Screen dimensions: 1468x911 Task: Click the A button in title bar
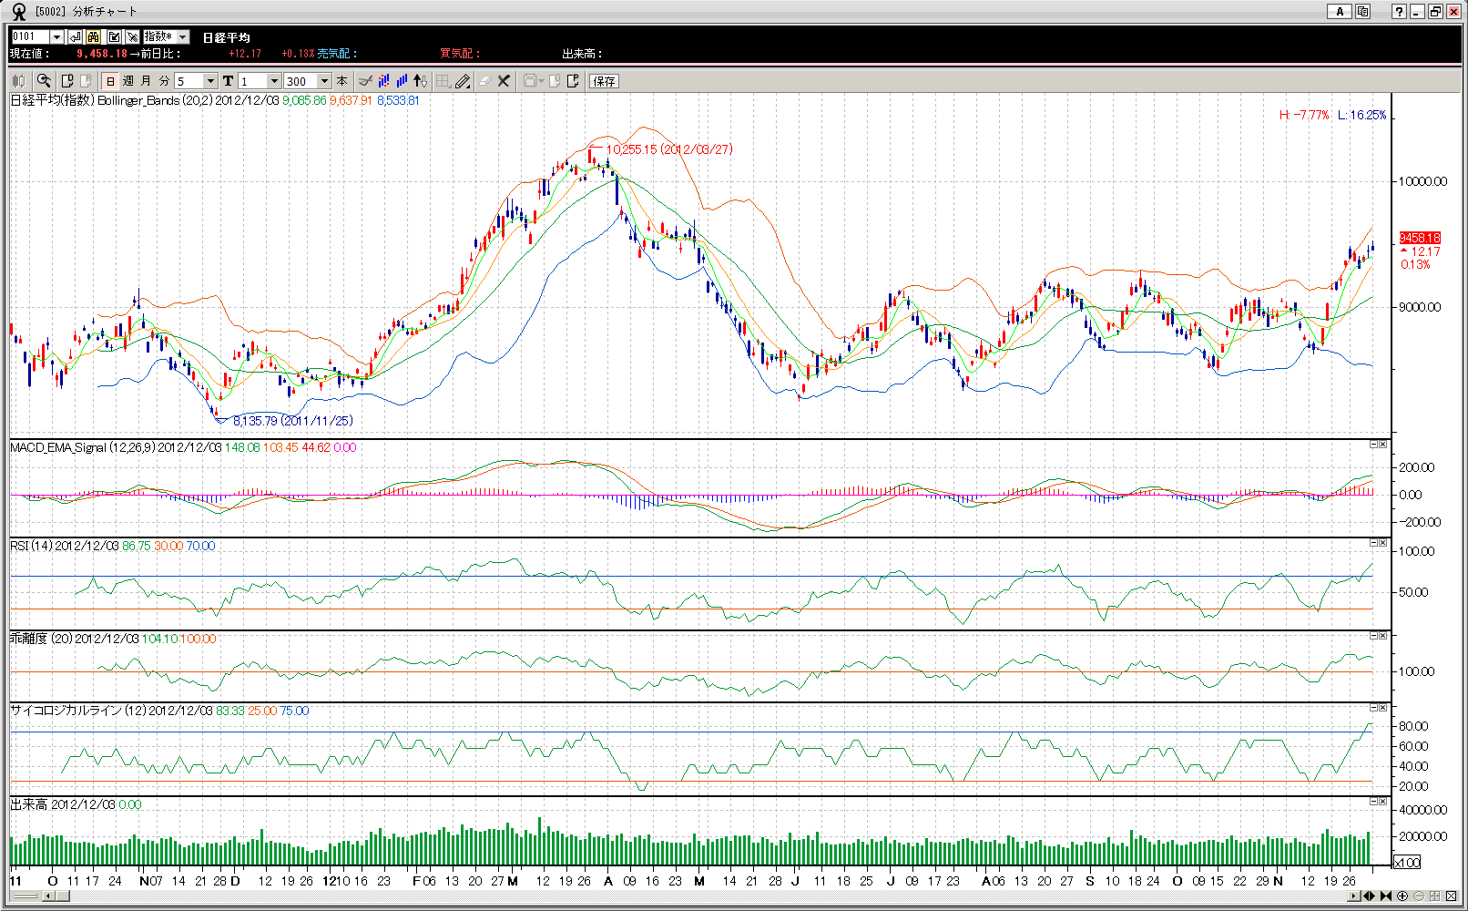pyautogui.click(x=1339, y=12)
